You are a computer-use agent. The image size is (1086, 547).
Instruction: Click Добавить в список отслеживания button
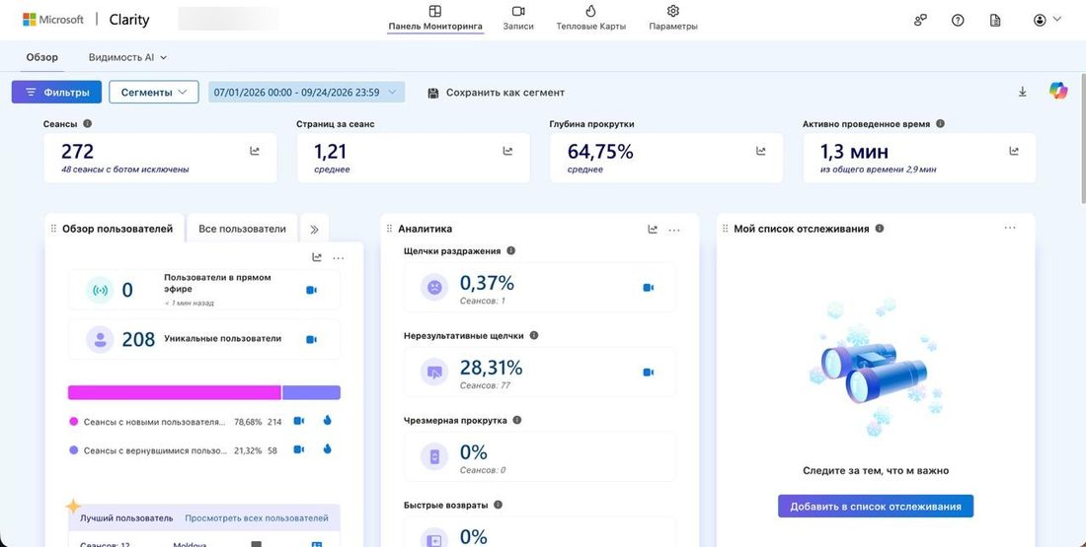876,507
